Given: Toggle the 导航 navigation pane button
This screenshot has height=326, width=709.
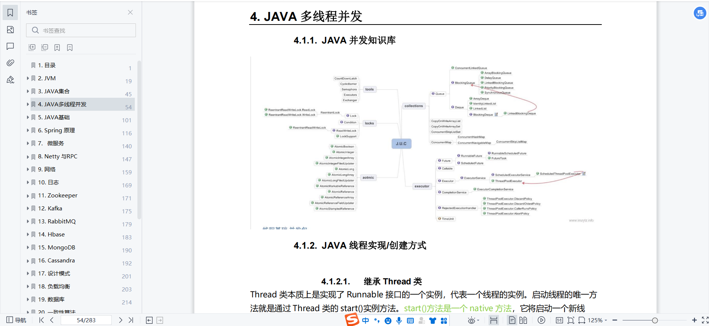Looking at the screenshot, I should (16, 320).
